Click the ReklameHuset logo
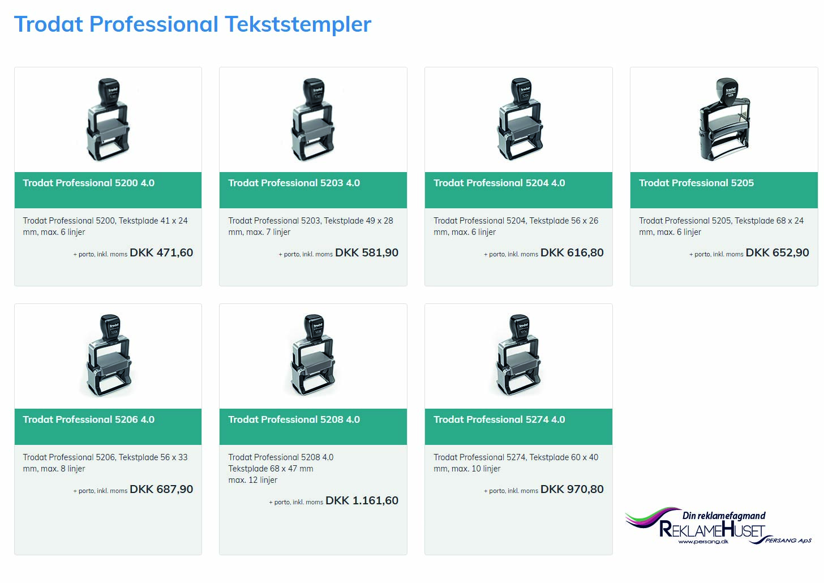Image resolution: width=824 pixels, height=583 pixels. pyautogui.click(x=719, y=526)
